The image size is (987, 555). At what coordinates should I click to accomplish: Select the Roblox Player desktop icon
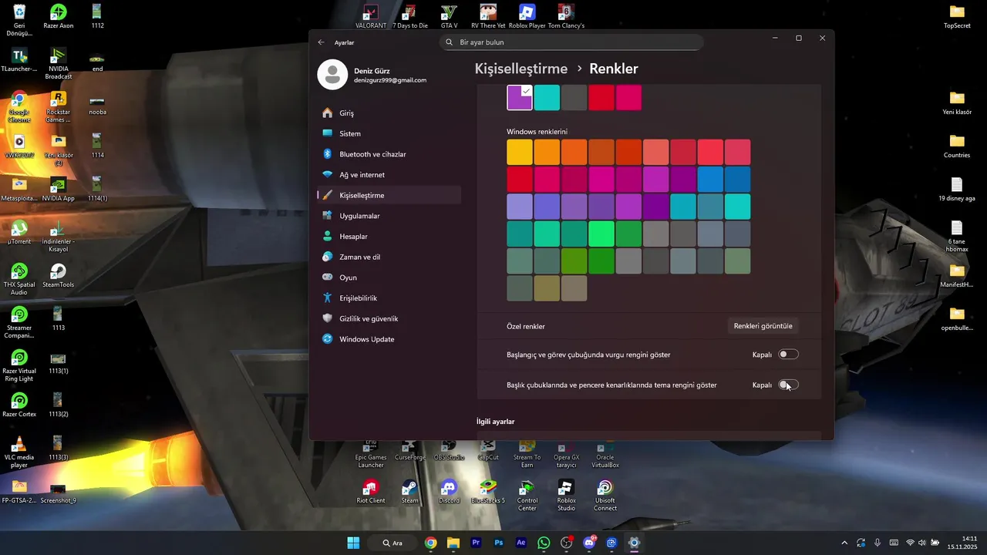click(527, 16)
